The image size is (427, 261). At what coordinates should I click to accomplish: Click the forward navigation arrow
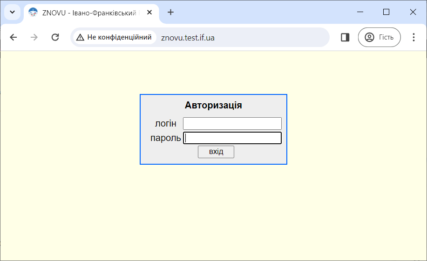tap(34, 37)
